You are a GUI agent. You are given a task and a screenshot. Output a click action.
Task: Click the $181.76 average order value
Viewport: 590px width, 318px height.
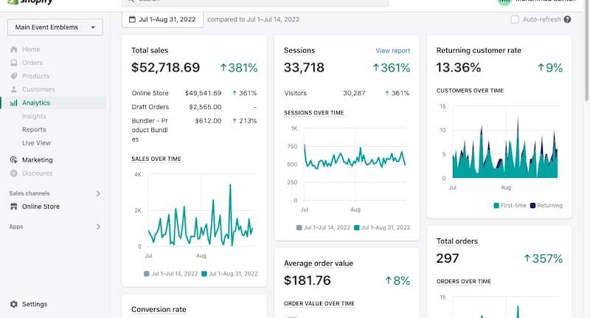click(307, 280)
